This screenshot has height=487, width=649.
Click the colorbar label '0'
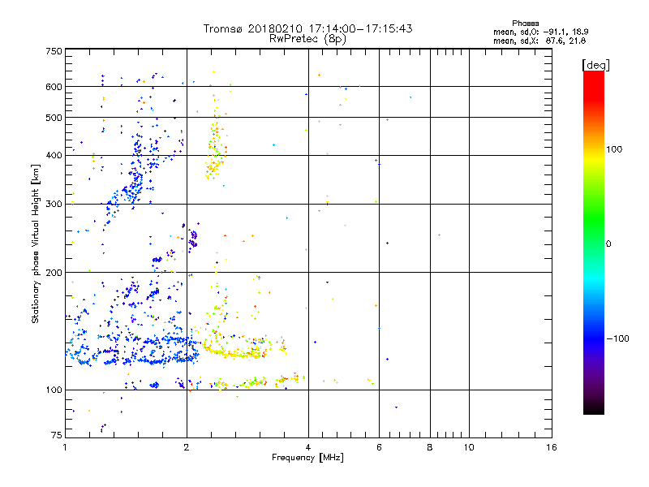608,244
